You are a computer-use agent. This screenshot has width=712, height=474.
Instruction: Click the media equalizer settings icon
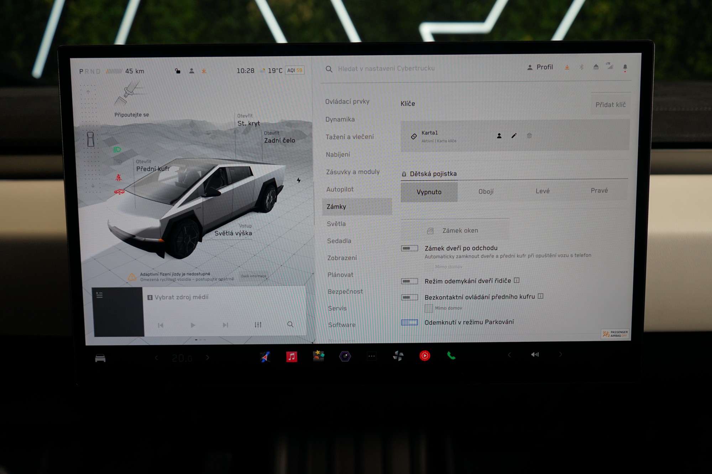258,325
